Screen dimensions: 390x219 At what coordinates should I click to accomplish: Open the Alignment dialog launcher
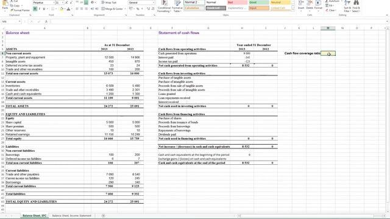[126, 15]
